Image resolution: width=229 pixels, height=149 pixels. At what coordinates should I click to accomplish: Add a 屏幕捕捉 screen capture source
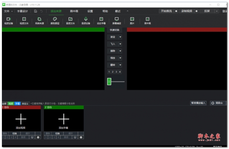(x=116, y=21)
